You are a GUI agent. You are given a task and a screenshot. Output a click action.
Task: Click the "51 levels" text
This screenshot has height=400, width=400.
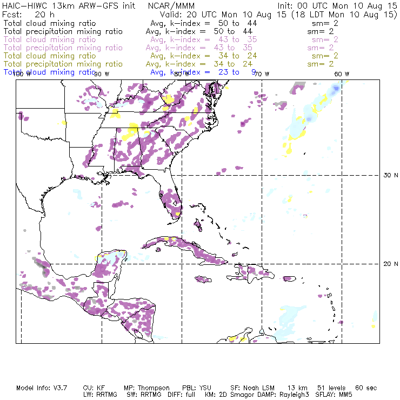click(x=331, y=388)
